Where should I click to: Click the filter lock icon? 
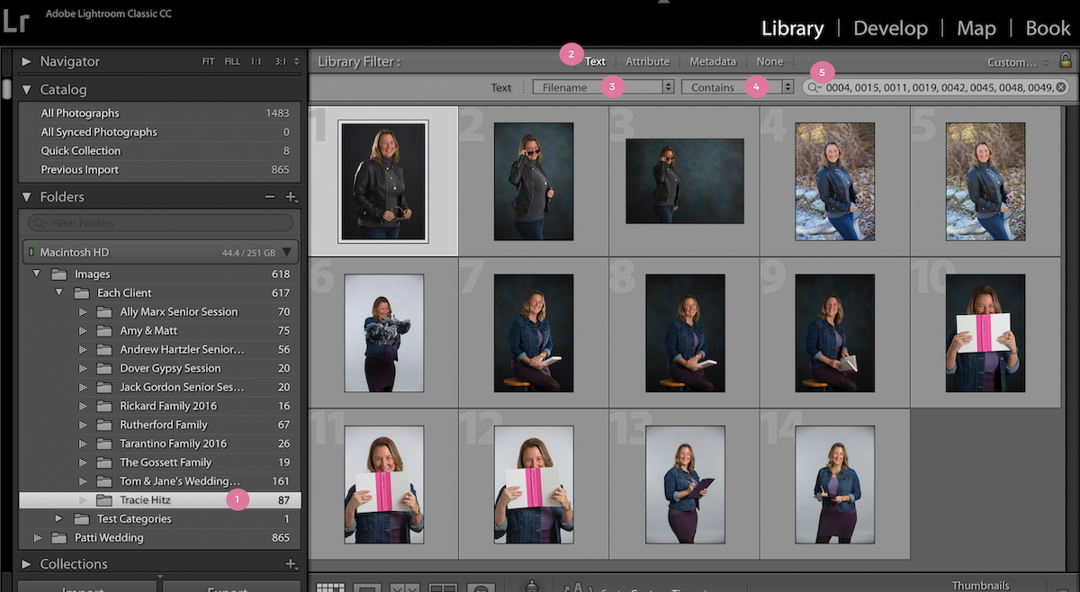[x=1066, y=61]
